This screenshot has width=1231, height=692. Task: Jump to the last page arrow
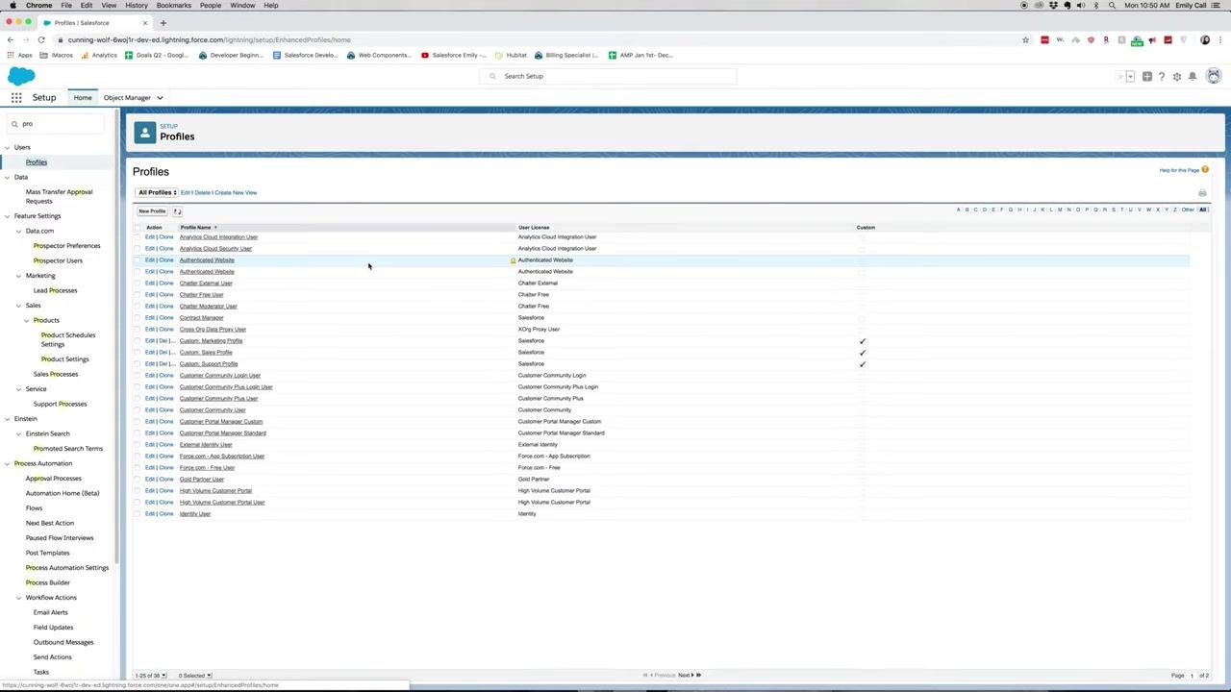pyautogui.click(x=698, y=675)
